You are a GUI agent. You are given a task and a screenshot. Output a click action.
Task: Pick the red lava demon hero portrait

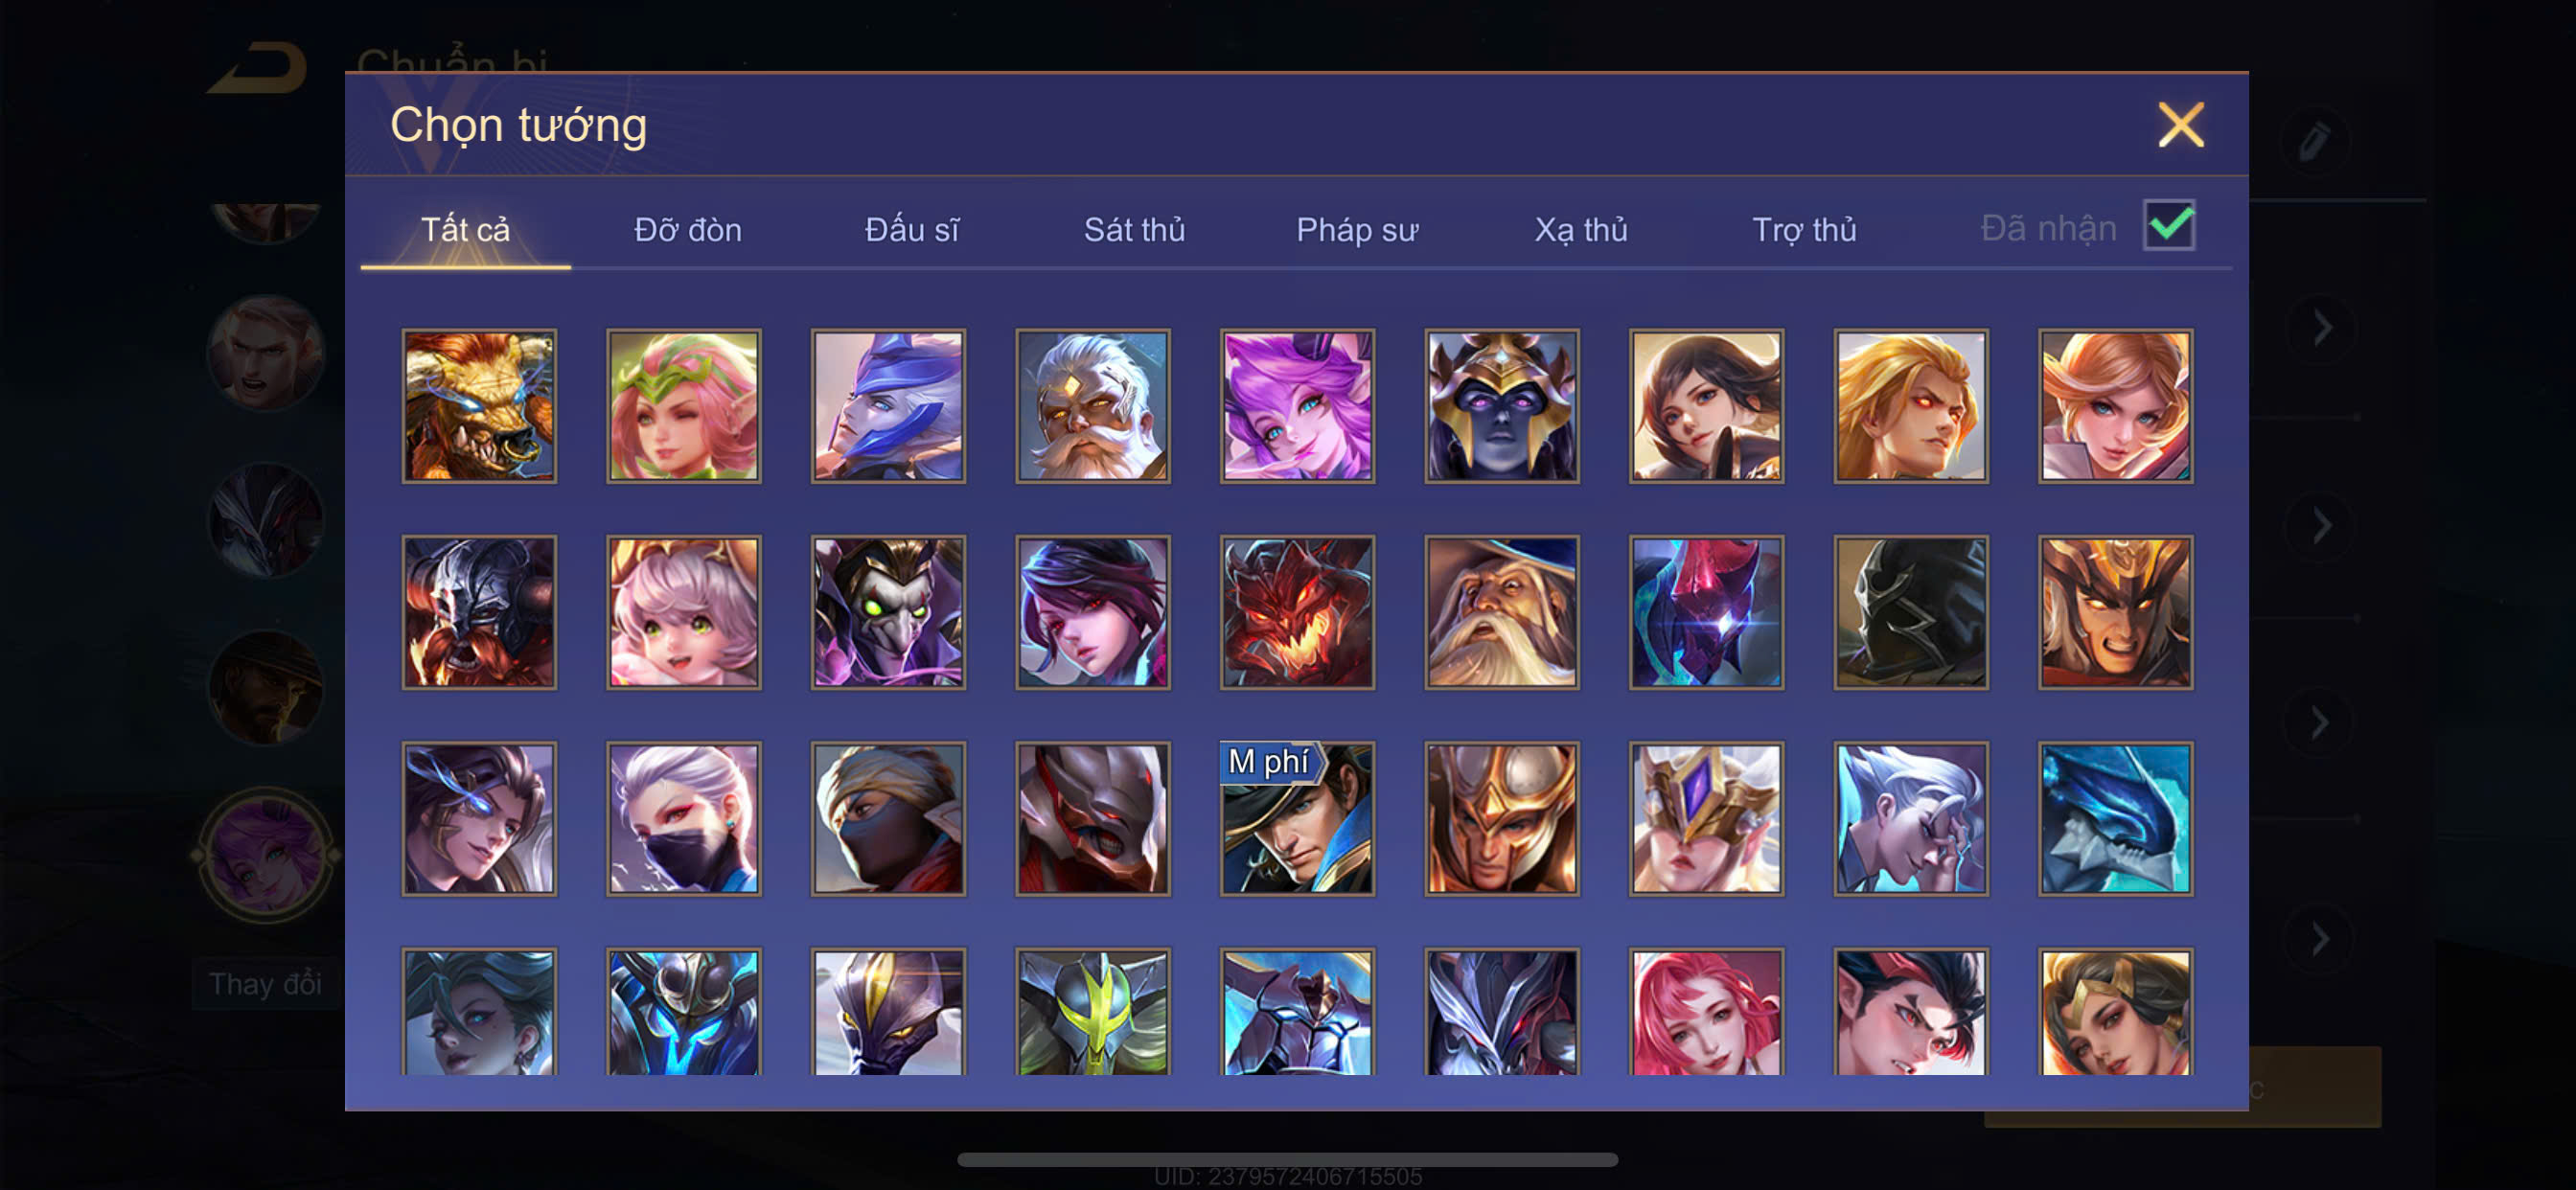click(1297, 612)
